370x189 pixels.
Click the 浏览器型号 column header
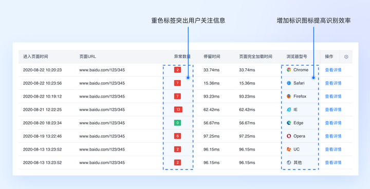(x=297, y=56)
